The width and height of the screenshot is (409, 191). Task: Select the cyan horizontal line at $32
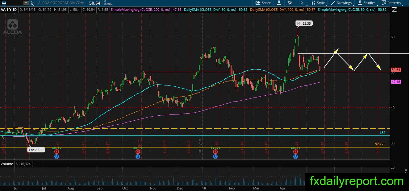point(194,136)
